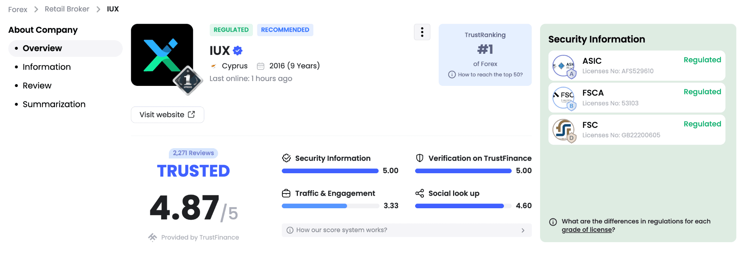This screenshot has height=258, width=755.
Task: Click the 2,271 Reviews badge
Action: coord(193,153)
